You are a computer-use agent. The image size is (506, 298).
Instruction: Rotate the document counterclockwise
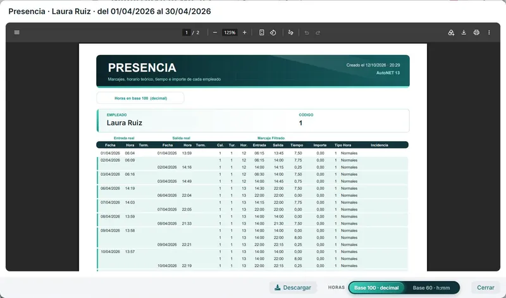coord(273,32)
